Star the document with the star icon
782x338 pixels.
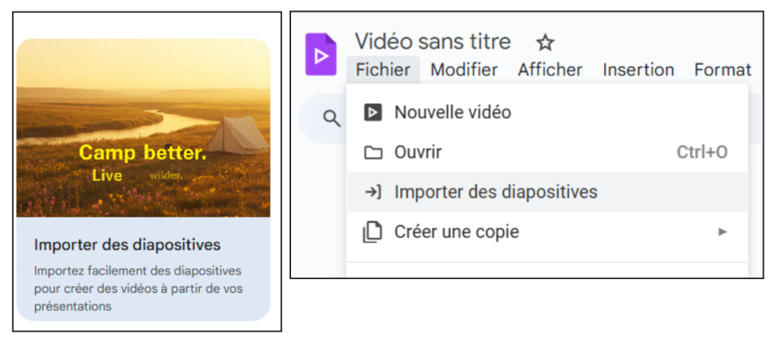(x=545, y=43)
